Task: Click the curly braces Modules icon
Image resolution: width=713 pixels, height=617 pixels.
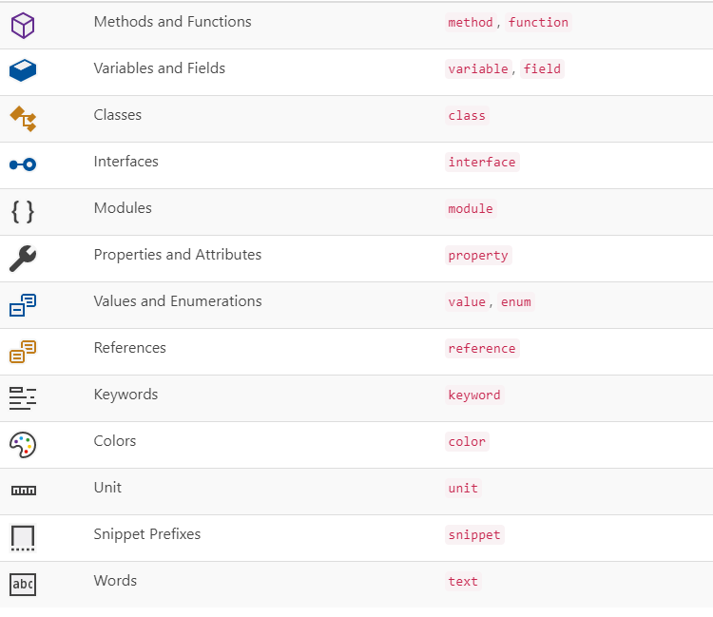Action: [x=23, y=212]
